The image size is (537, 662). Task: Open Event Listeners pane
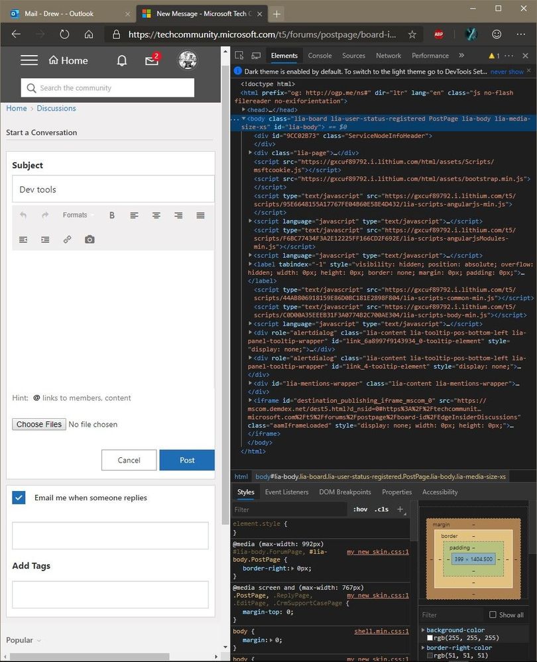pos(286,492)
